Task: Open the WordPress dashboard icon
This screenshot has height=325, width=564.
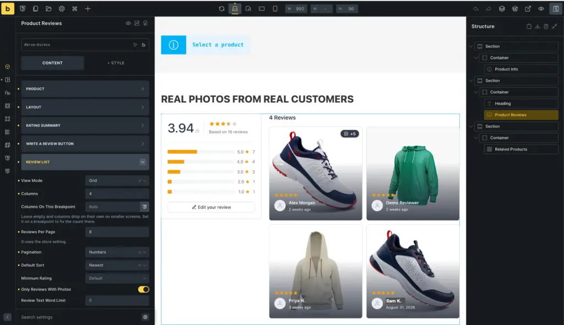Action: point(515,9)
